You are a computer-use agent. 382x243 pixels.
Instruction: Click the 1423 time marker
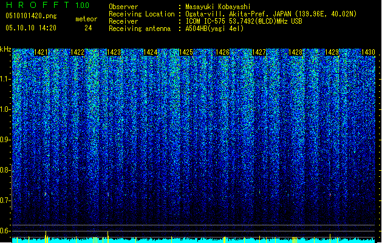click(114, 52)
